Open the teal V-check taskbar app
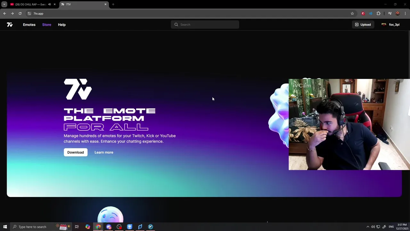 coord(151,227)
